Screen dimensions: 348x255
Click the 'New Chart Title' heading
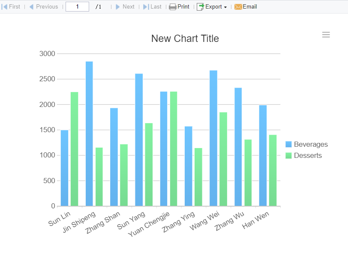point(185,39)
